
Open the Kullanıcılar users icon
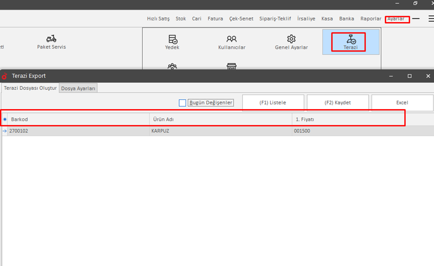coord(231,39)
